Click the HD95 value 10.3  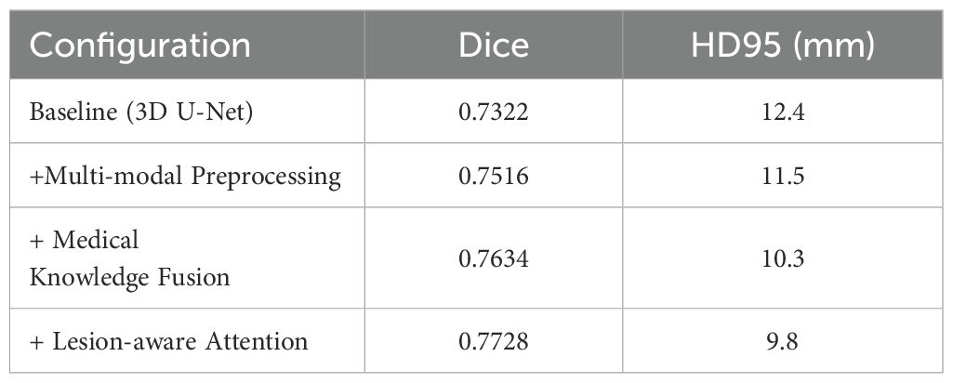click(x=783, y=259)
